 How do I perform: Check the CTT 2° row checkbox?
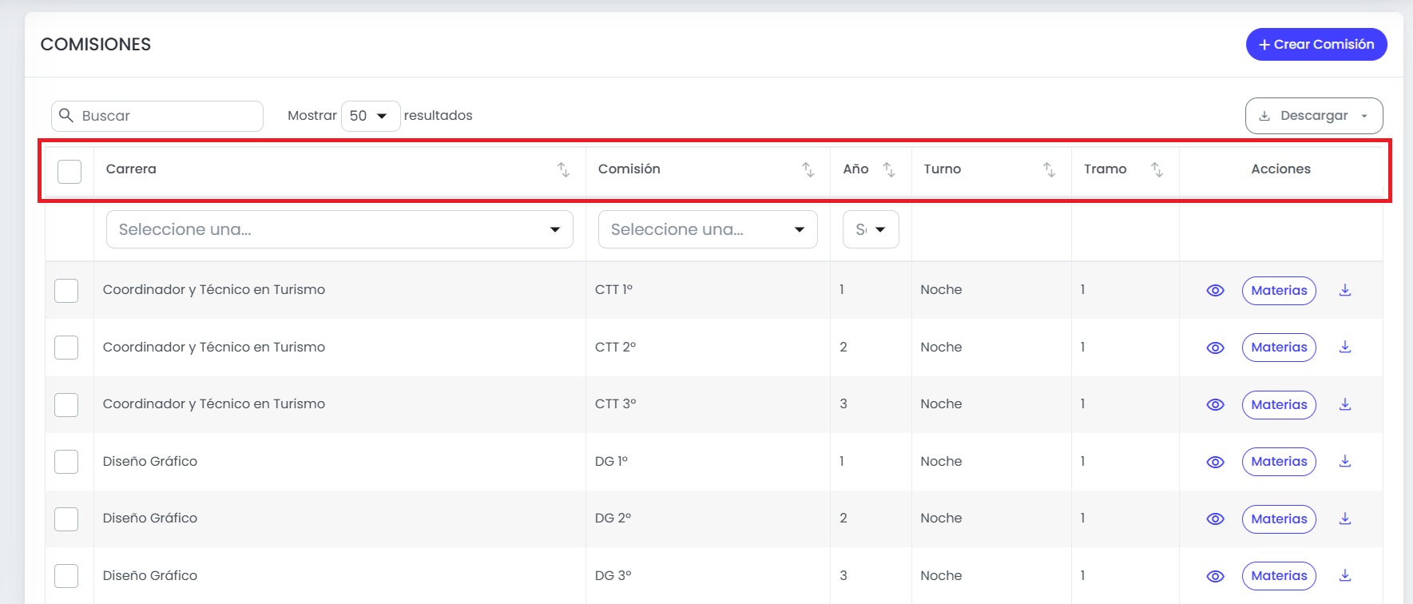pyautogui.click(x=66, y=348)
